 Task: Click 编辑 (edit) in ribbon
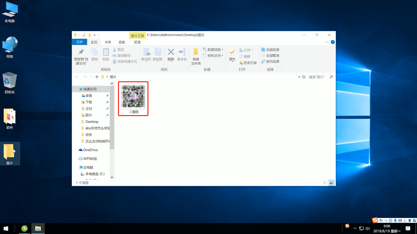244,56
